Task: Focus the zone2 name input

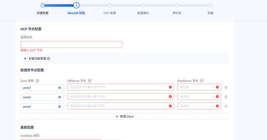Action: [x=42, y=97]
